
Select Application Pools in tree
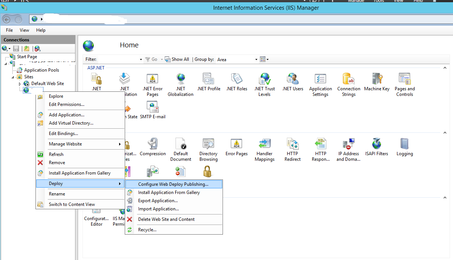(41, 70)
